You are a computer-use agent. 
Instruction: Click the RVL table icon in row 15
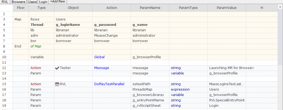click(57, 84)
